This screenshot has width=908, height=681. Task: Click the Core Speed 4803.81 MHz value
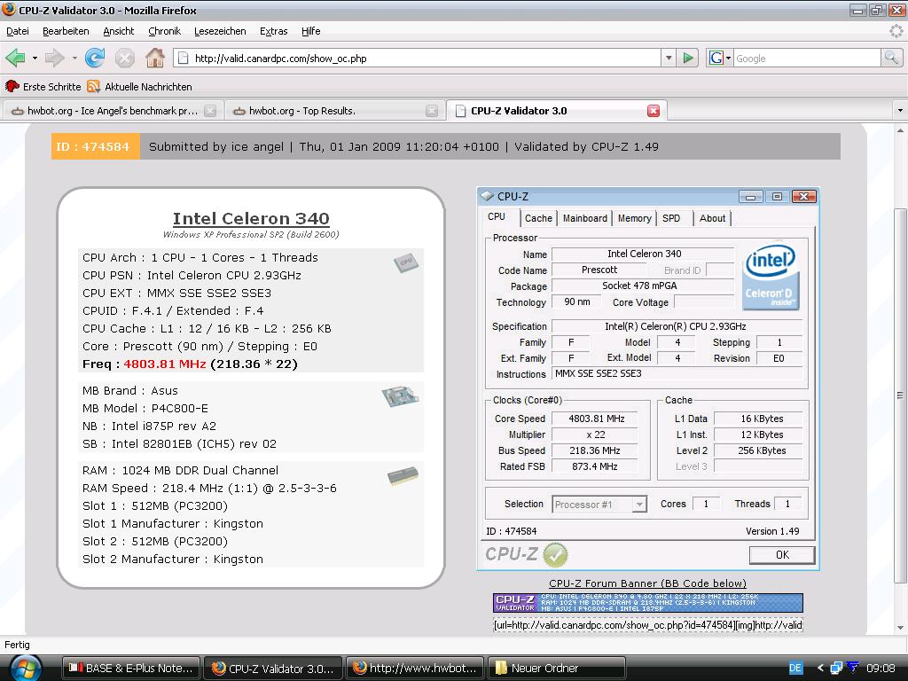(x=596, y=419)
